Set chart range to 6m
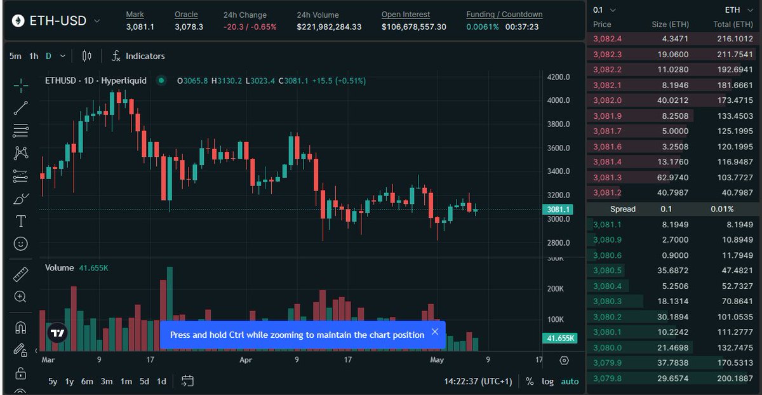The image size is (762, 395). pyautogui.click(x=87, y=382)
